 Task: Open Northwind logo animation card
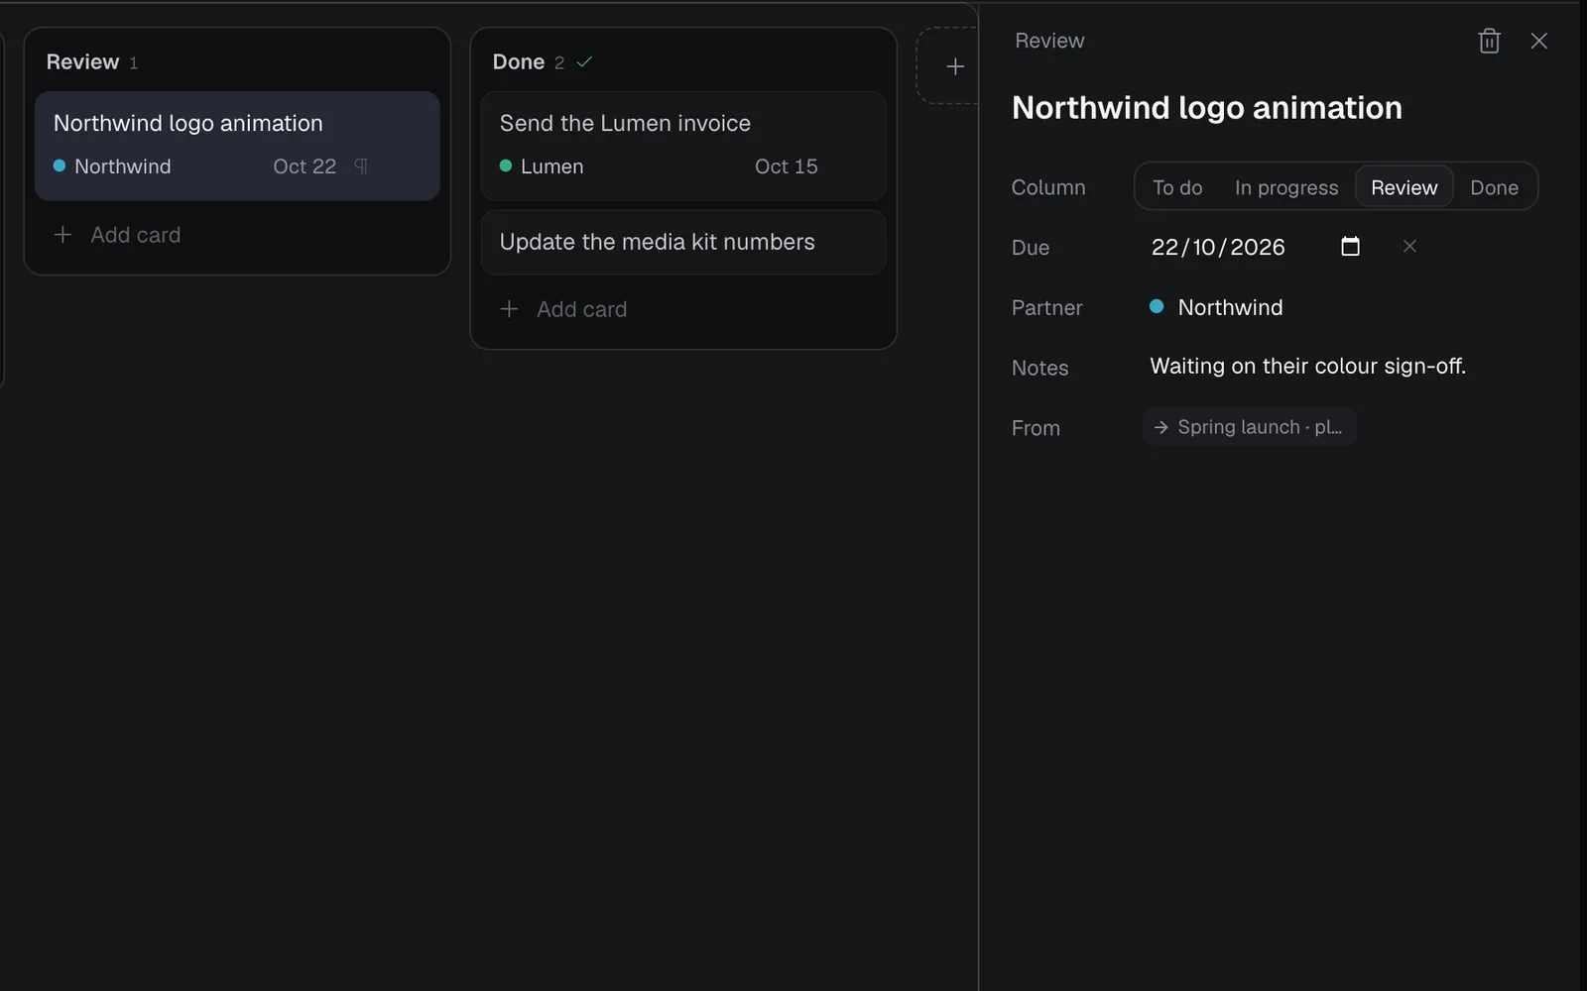pos(237,146)
